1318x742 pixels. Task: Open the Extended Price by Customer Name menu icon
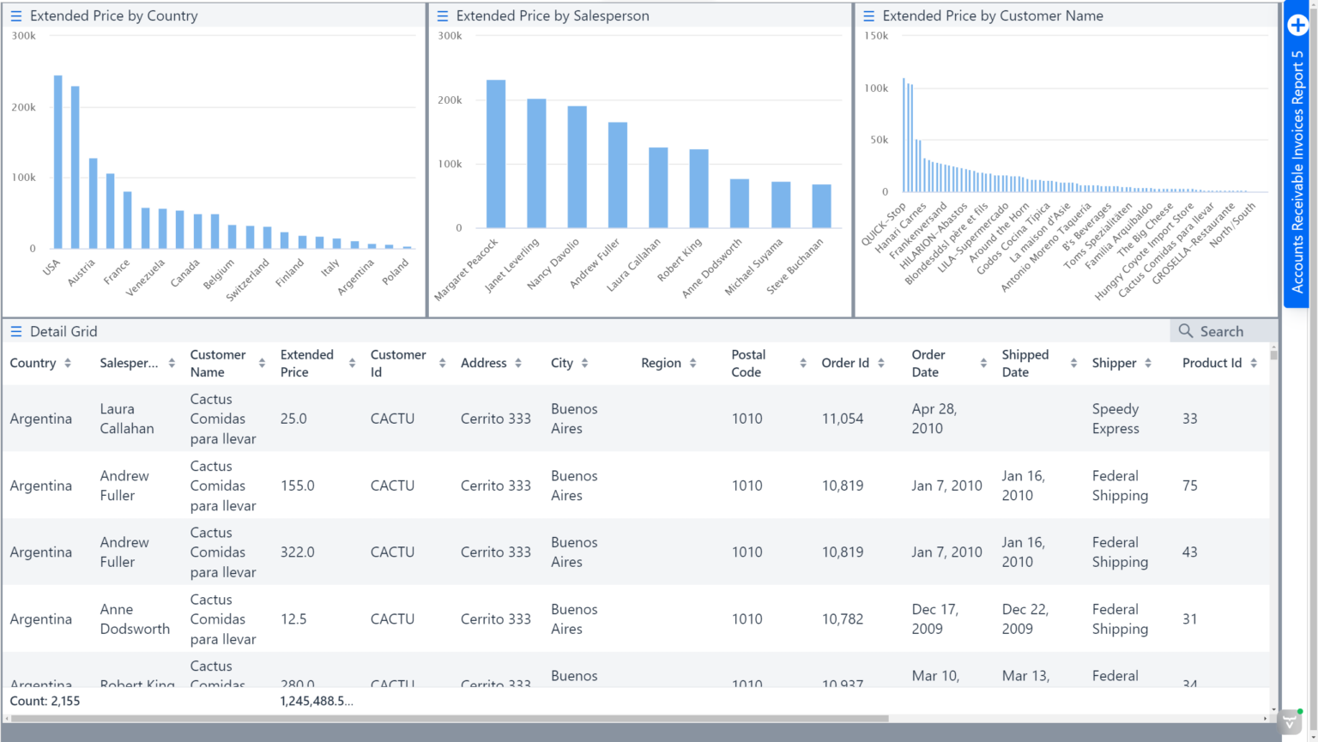coord(868,16)
